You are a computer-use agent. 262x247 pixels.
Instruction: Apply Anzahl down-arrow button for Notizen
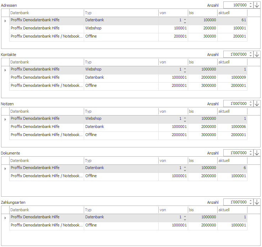257,103
